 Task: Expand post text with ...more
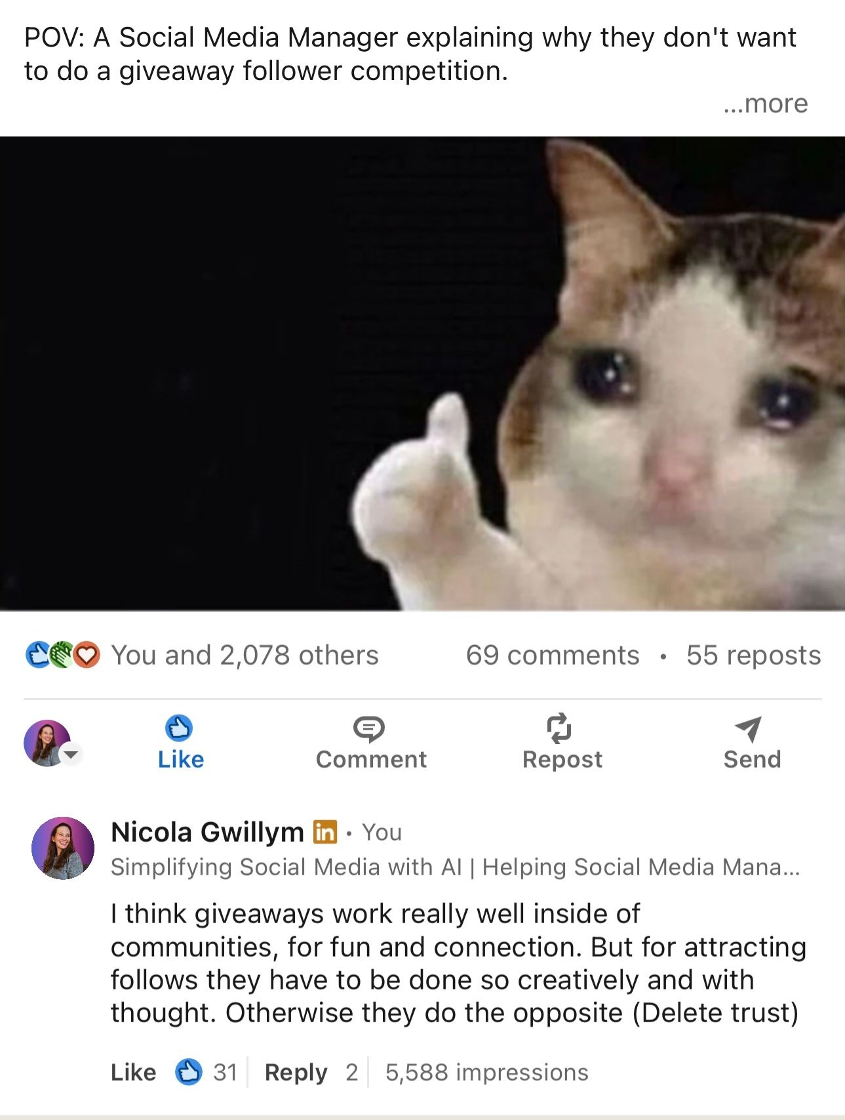[766, 104]
